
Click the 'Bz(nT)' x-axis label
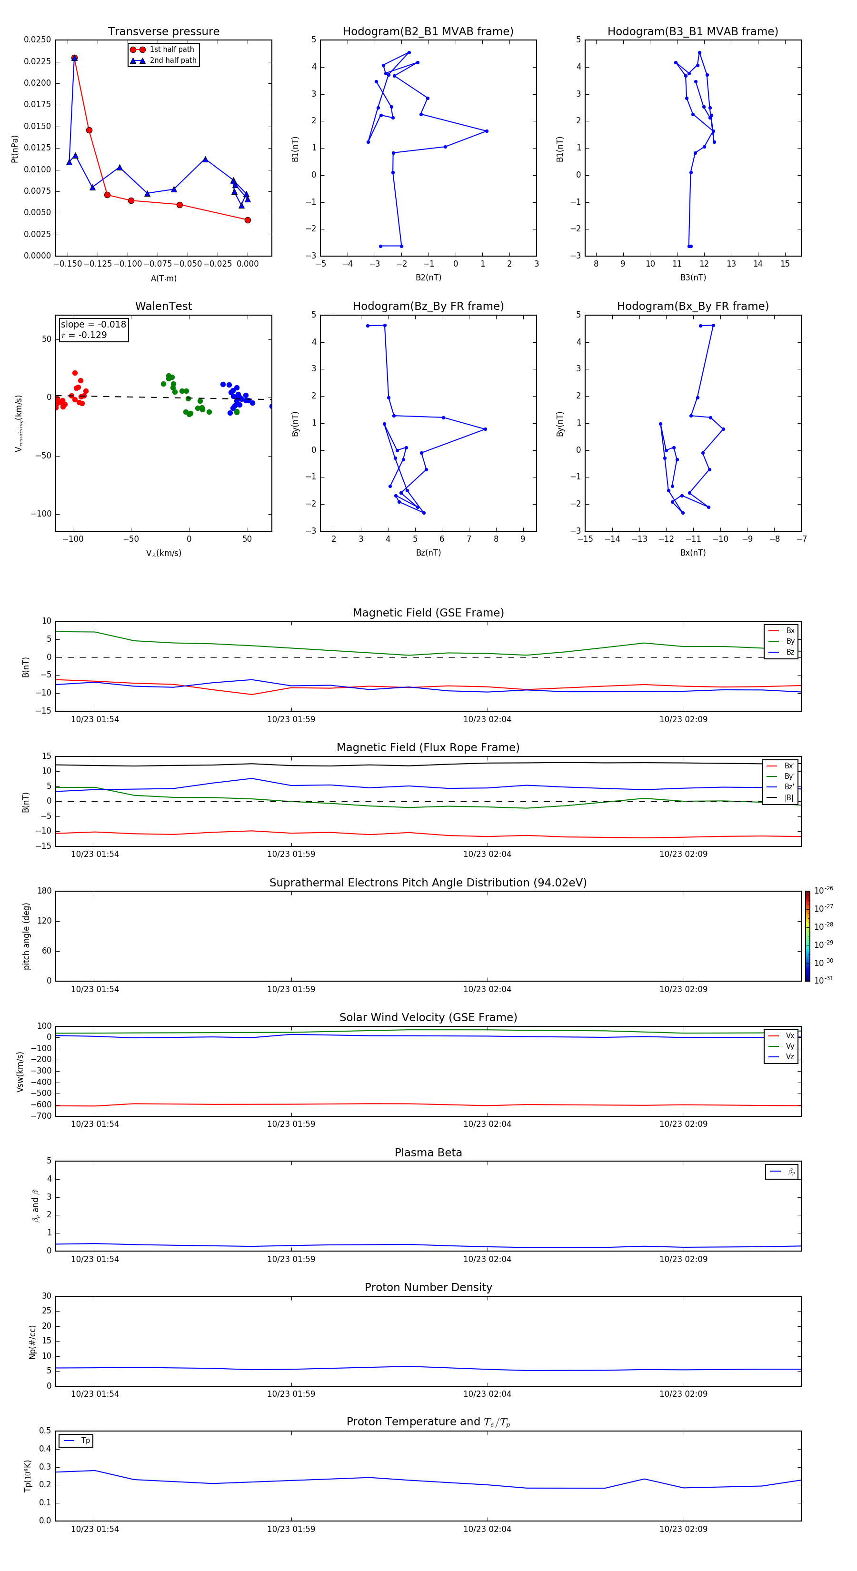(x=428, y=553)
